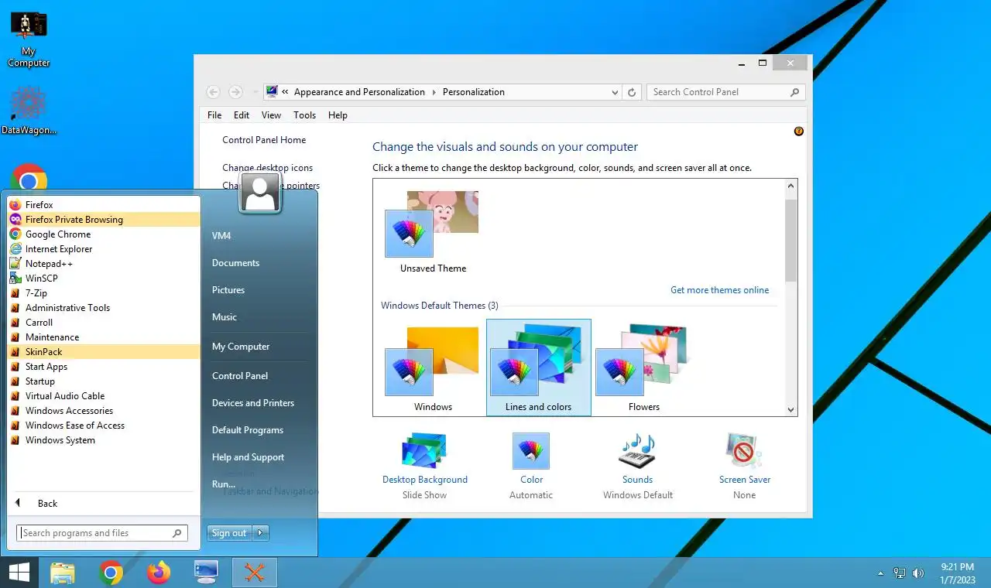Expand the 7-Zip folder
The width and height of the screenshot is (991, 588).
click(104, 293)
